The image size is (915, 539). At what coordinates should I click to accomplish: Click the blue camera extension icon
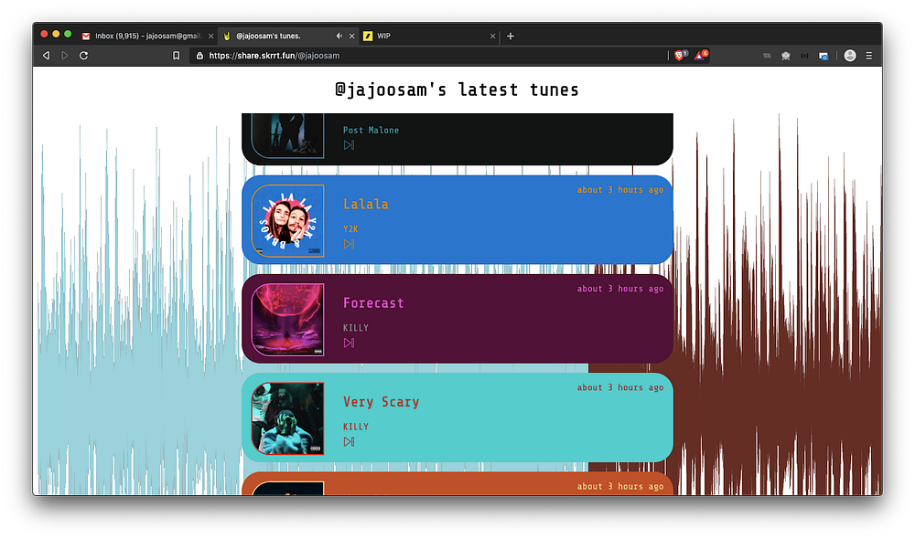[x=823, y=56]
